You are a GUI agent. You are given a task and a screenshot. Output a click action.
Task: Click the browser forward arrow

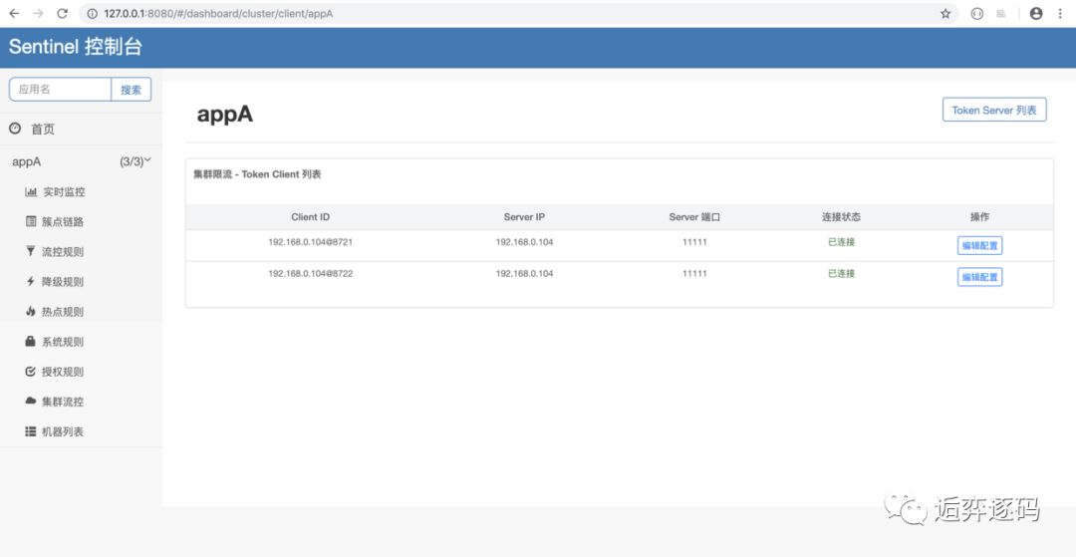(x=38, y=13)
